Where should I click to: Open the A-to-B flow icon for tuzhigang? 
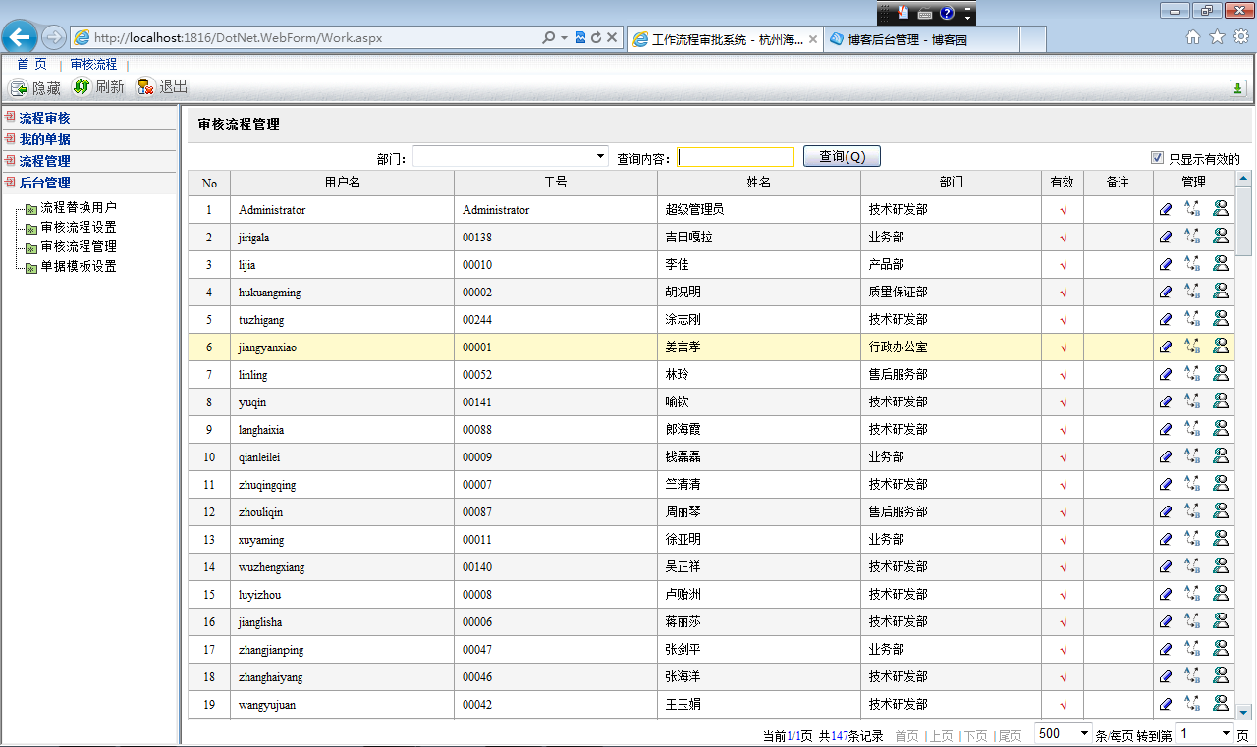(x=1192, y=318)
